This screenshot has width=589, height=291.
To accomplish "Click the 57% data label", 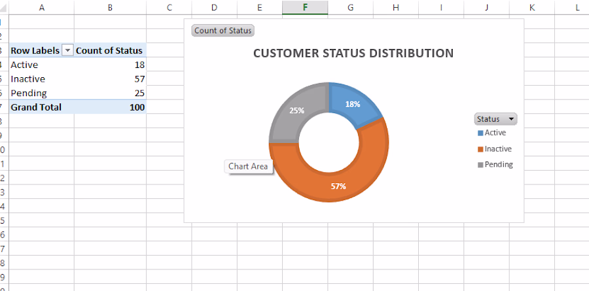I will [338, 186].
